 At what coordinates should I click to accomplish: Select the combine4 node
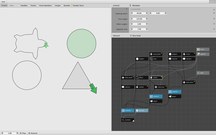pos(156,96)
